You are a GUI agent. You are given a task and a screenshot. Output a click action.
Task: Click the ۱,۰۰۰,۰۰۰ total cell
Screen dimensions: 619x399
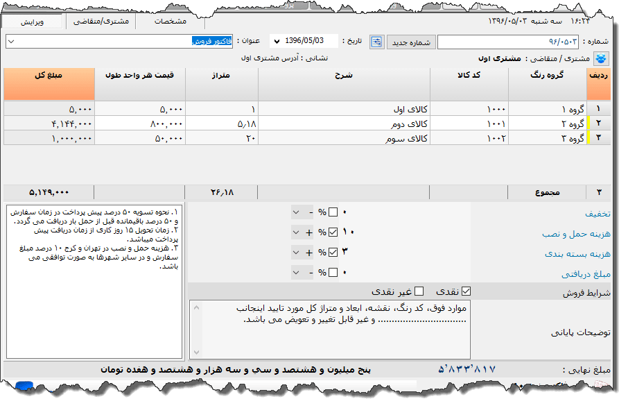[49, 138]
